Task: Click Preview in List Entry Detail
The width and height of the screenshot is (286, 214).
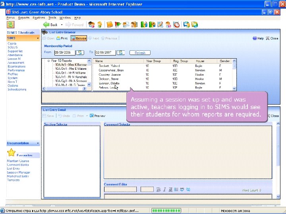Action: click(x=98, y=116)
